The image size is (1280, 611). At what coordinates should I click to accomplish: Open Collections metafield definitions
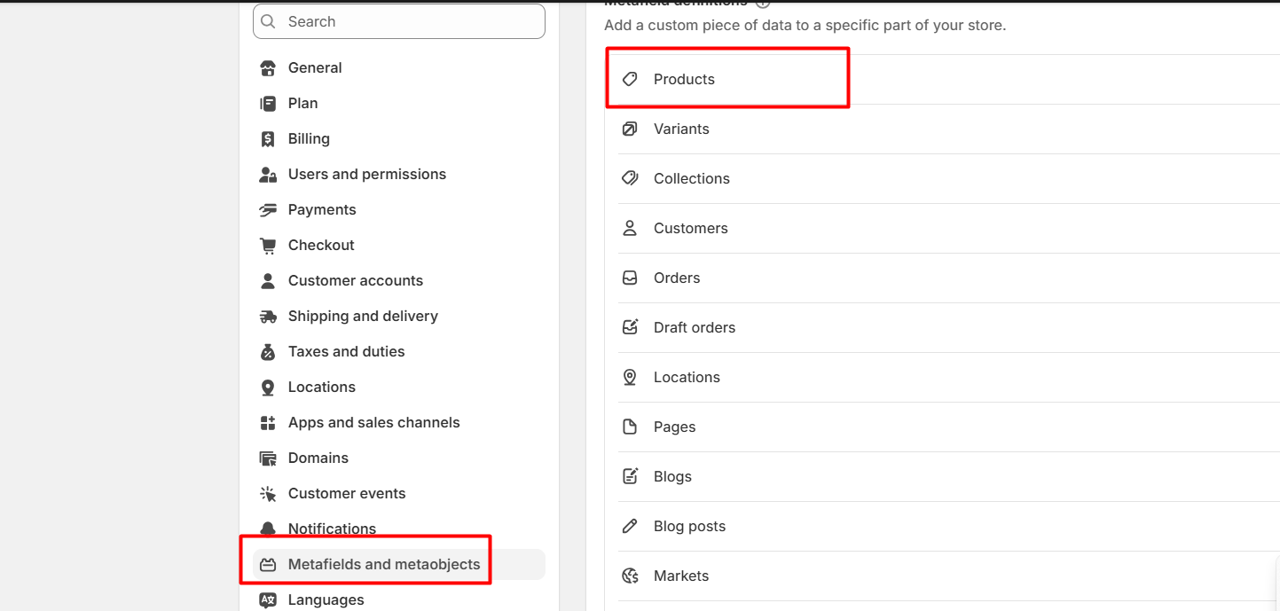(691, 179)
